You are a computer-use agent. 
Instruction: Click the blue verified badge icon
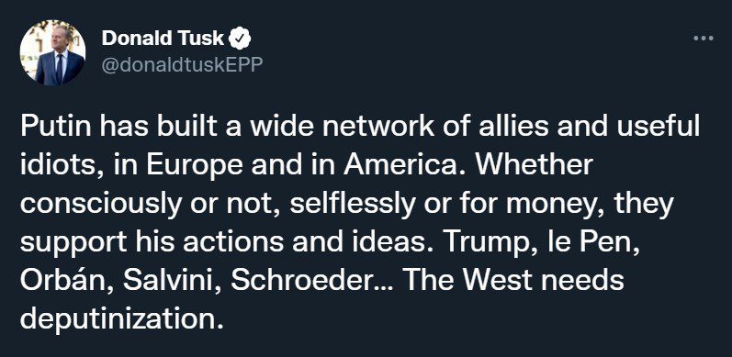tap(240, 39)
